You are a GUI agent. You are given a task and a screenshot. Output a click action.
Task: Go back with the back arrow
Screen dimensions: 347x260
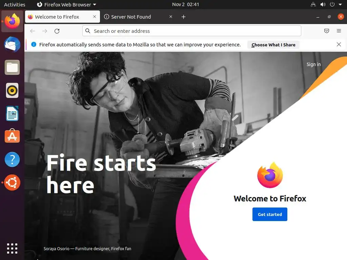coord(33,31)
